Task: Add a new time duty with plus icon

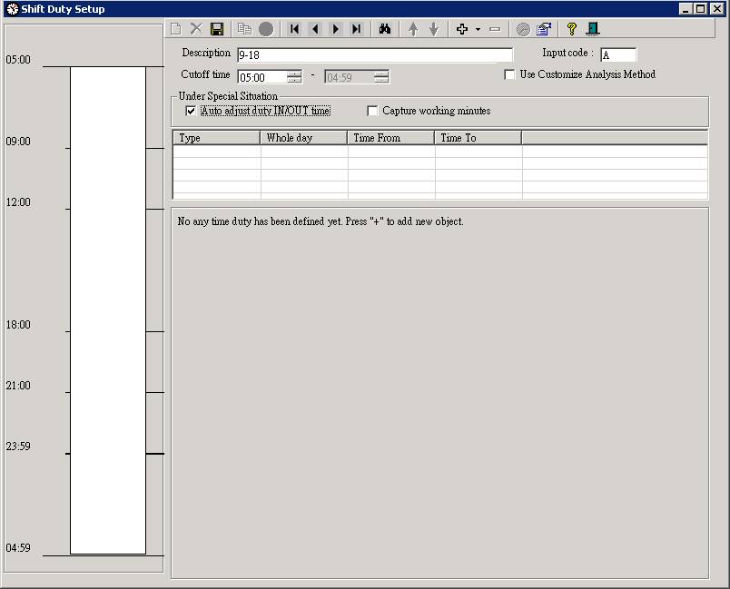Action: point(462,29)
